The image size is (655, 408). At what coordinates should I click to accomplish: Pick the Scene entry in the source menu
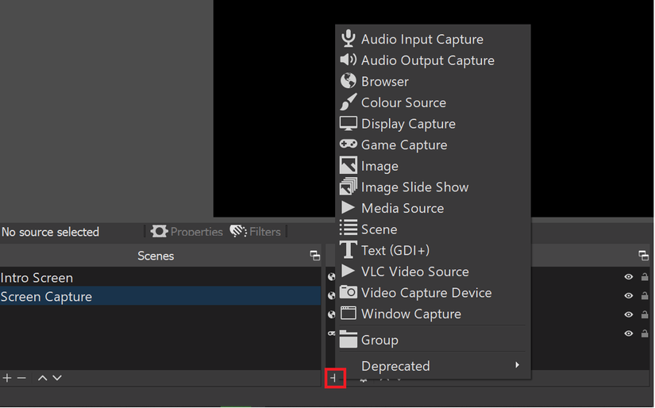pyautogui.click(x=433, y=229)
